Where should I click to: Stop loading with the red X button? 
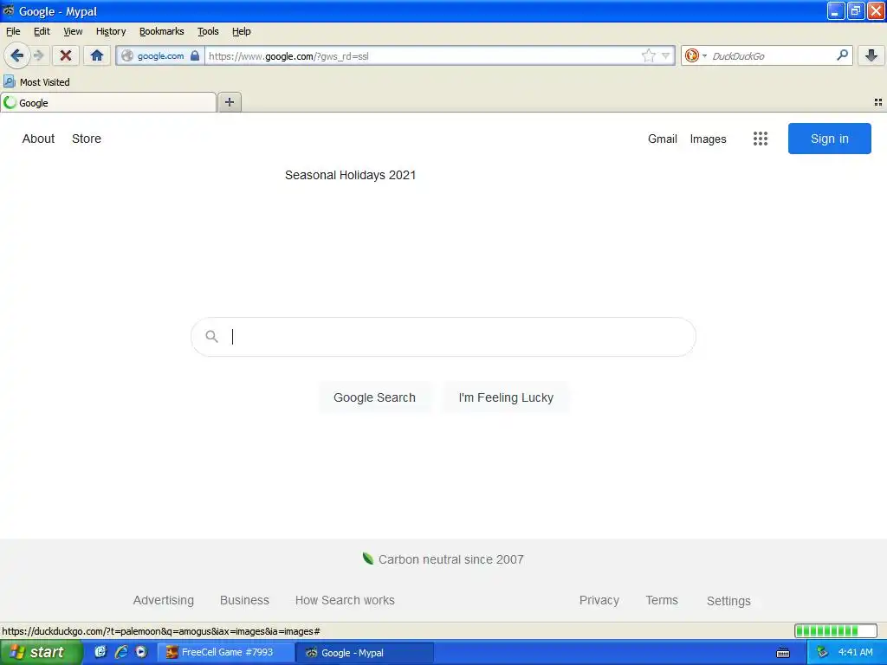66,55
